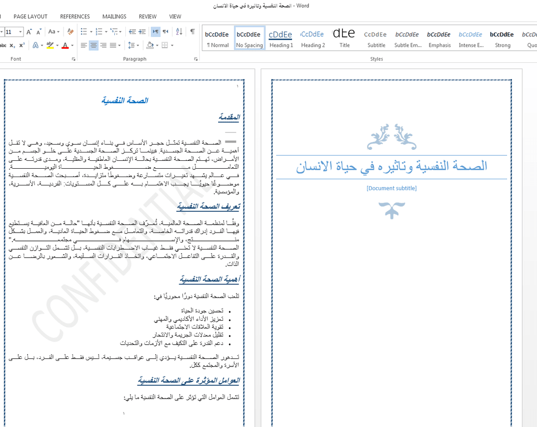The height and width of the screenshot is (427, 537).
Task: Expand the numbering library dropdown arrow
Action: [106, 32]
